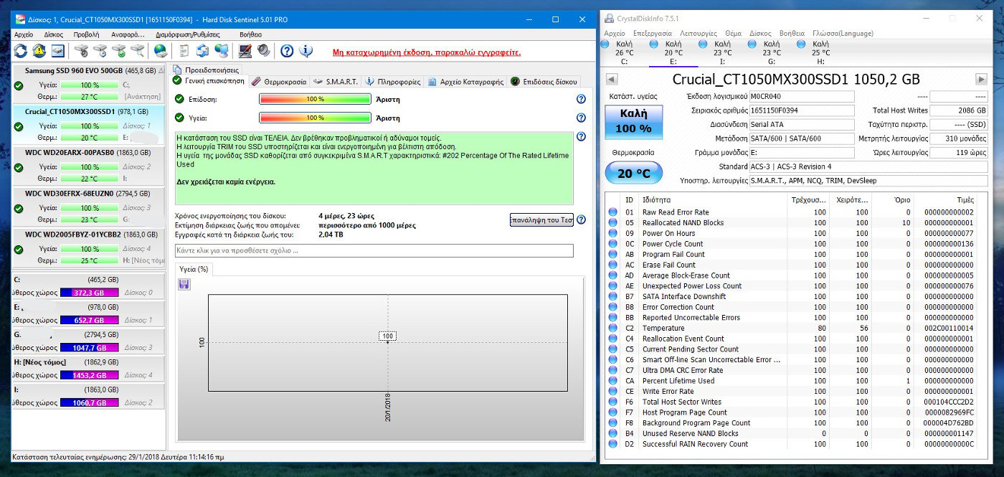This screenshot has height=477, width=1004.
Task: Select Samsung SSD 960 EVO 500GB disk
Action: [89, 83]
